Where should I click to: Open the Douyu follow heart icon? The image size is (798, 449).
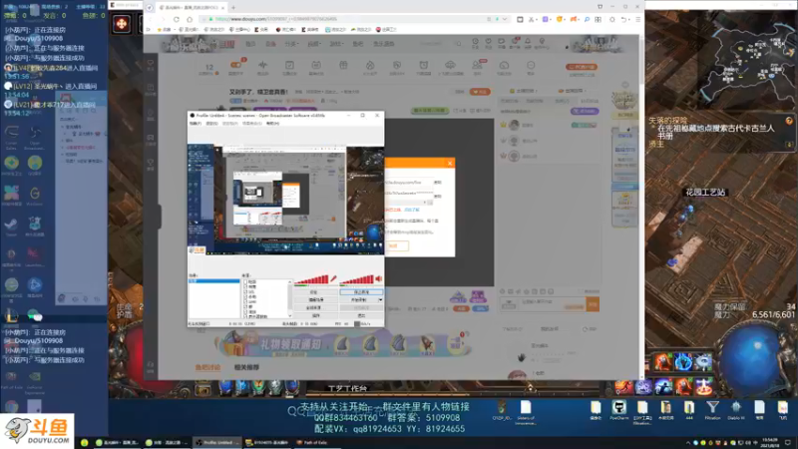tap(488, 41)
